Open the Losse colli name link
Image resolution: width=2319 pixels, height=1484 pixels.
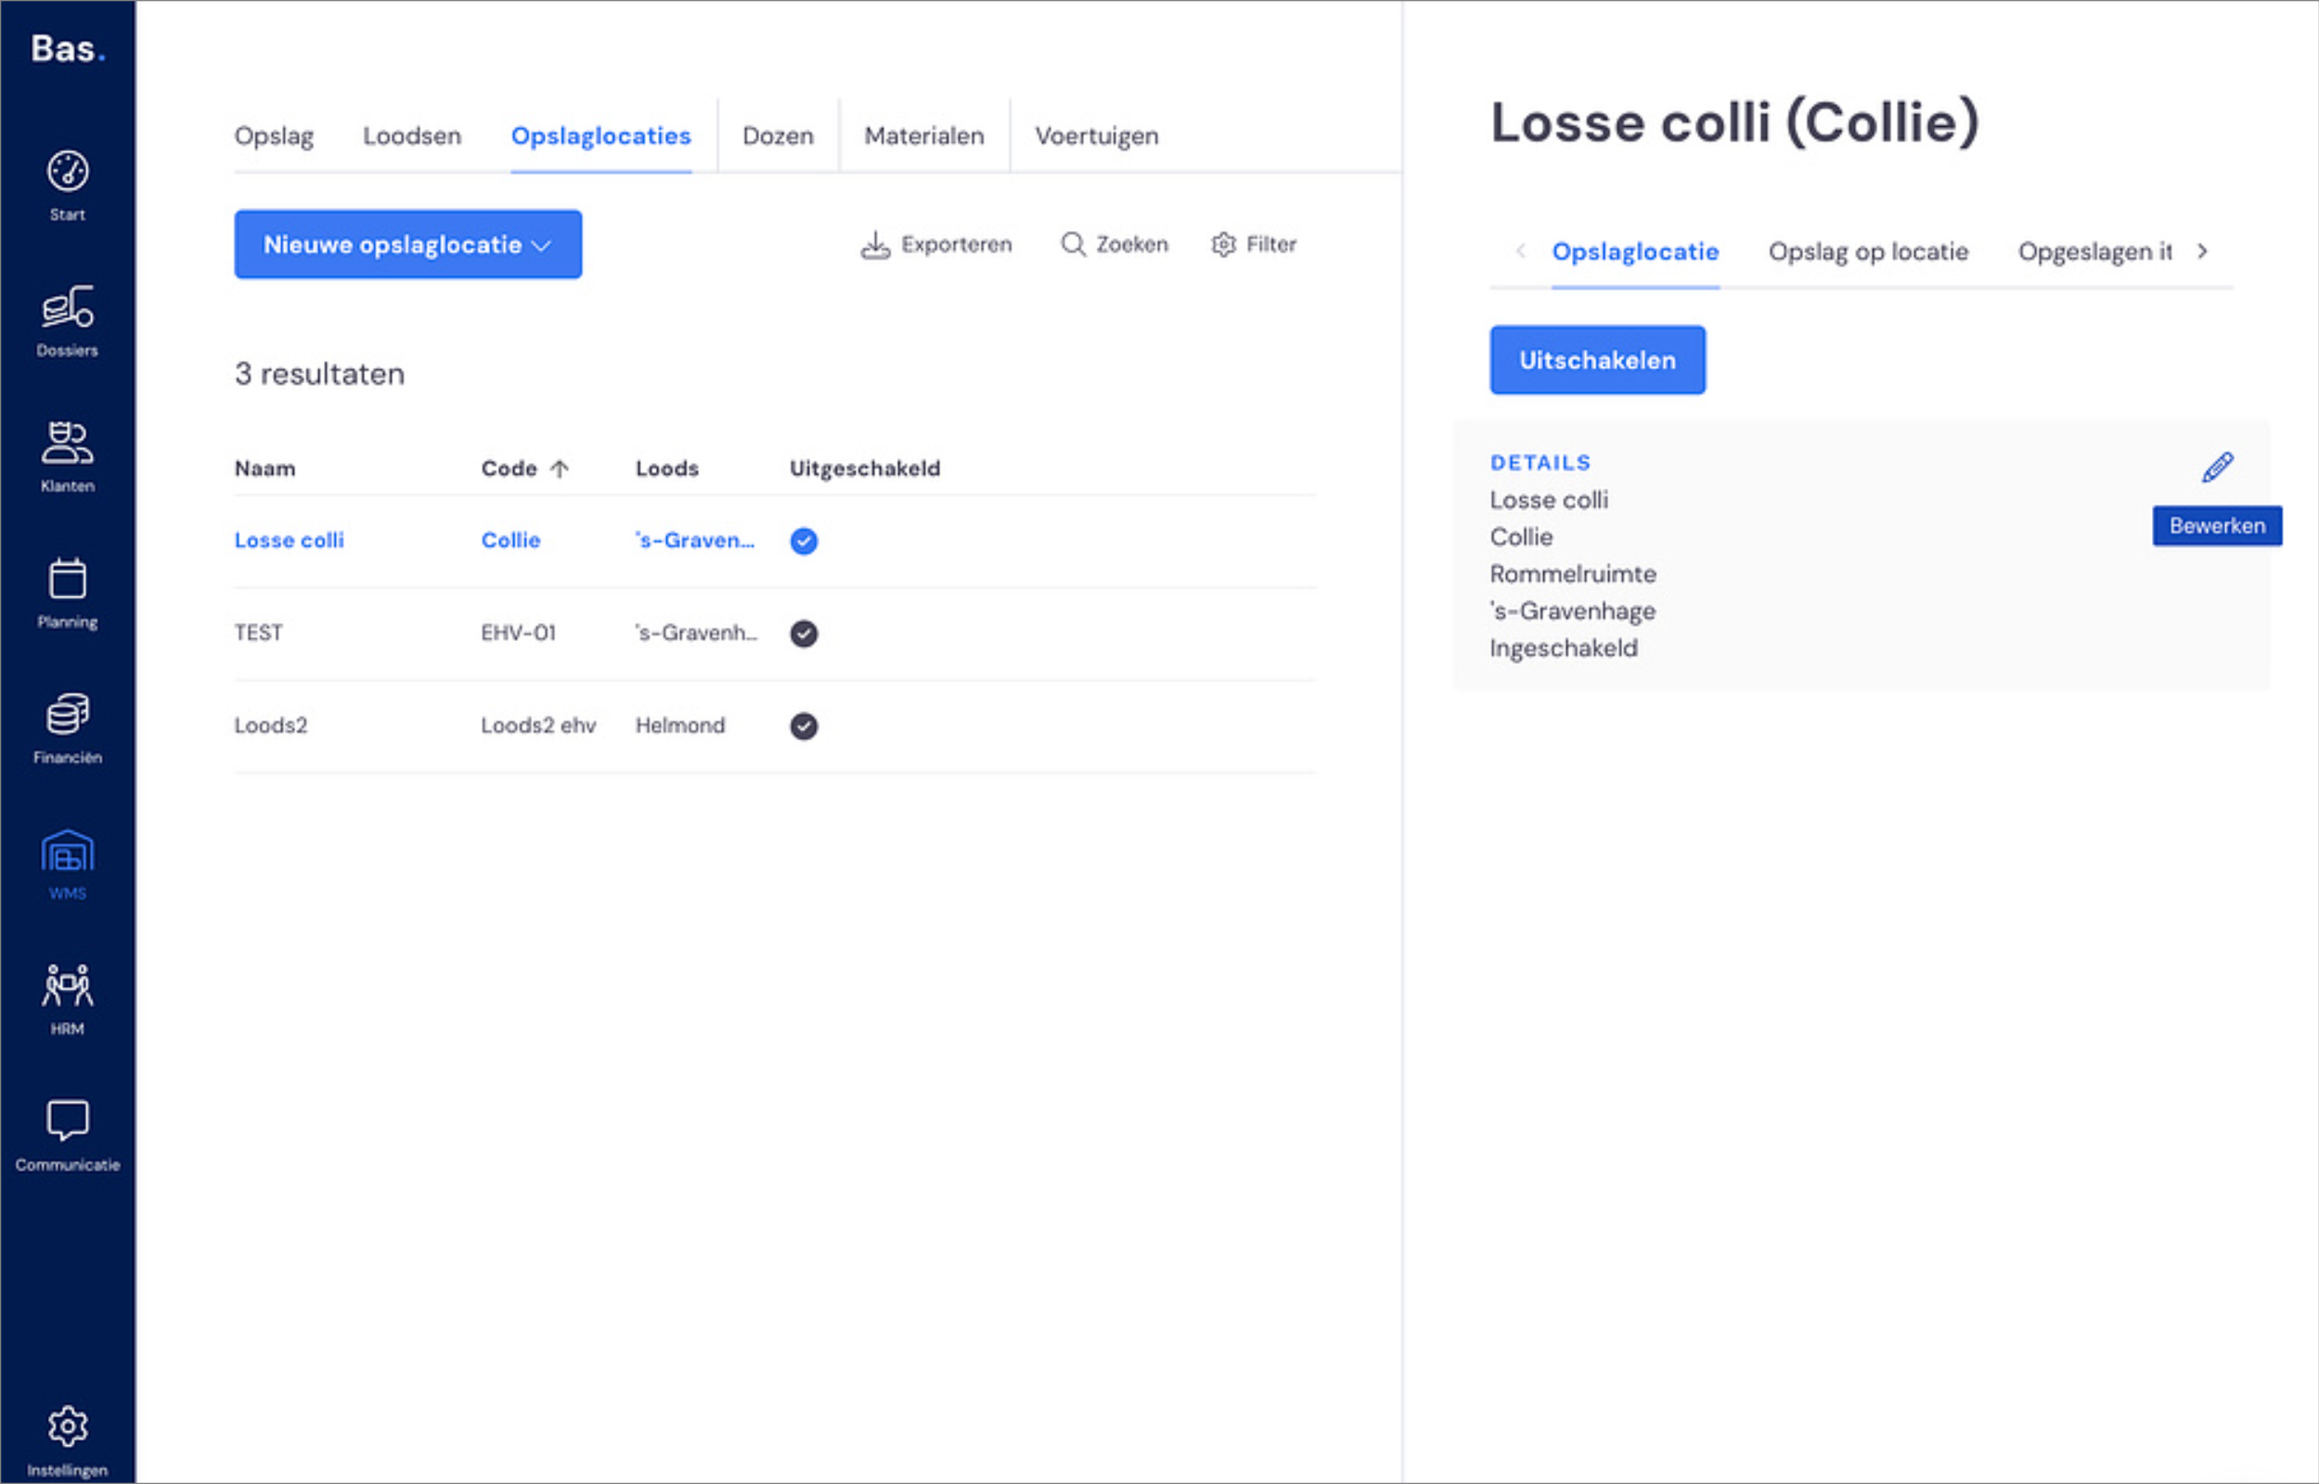coord(290,541)
